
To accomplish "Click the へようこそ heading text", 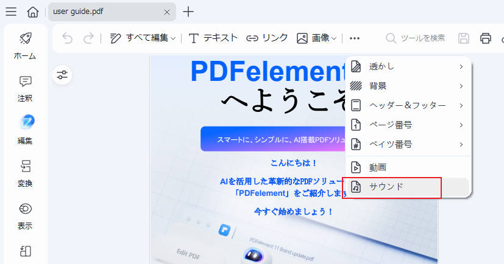I will pos(283,100).
